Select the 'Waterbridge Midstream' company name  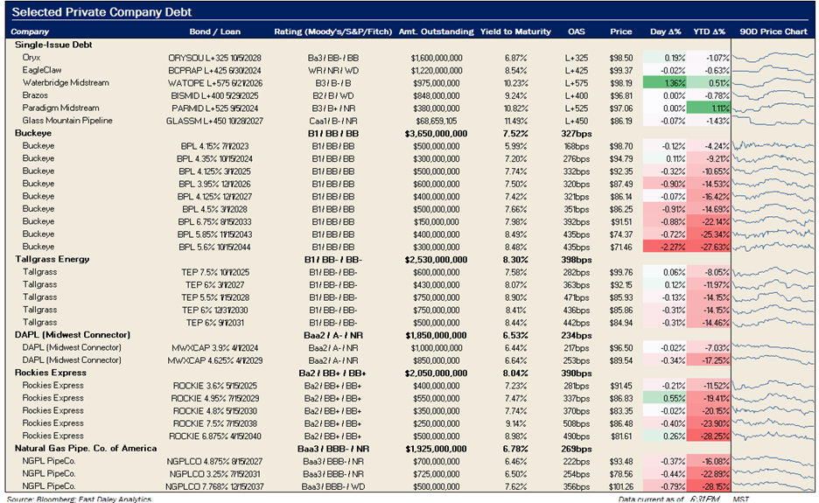click(x=66, y=82)
